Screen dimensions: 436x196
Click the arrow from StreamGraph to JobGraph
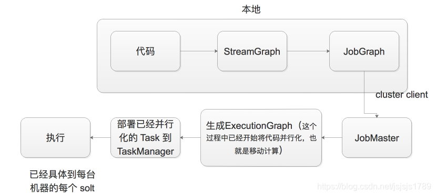[308, 51]
